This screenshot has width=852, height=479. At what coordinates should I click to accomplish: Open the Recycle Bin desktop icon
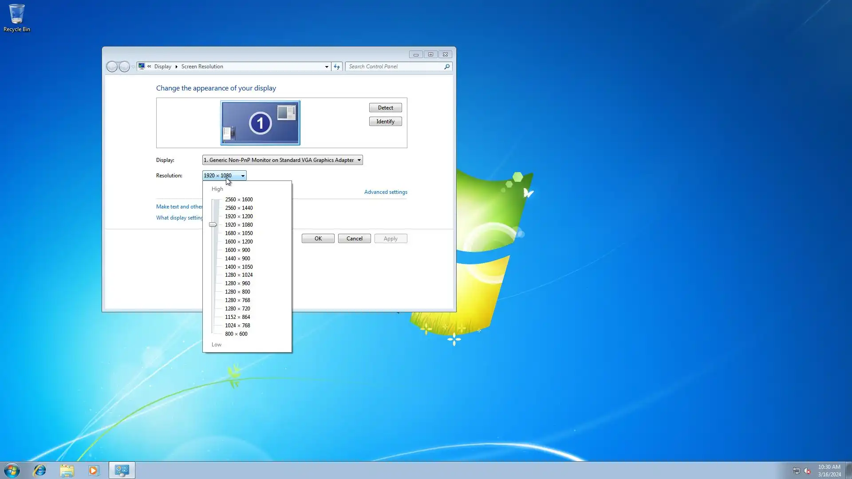pyautogui.click(x=16, y=18)
